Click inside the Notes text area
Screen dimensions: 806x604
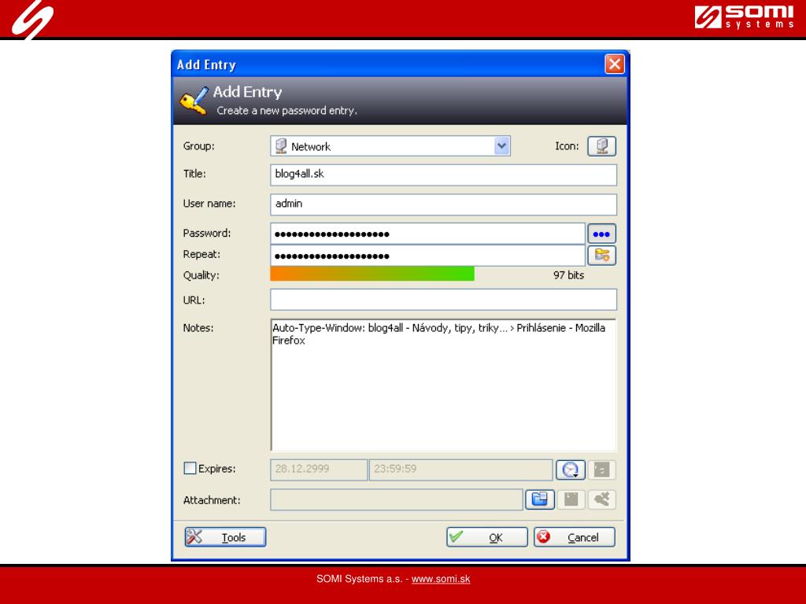[x=444, y=385]
